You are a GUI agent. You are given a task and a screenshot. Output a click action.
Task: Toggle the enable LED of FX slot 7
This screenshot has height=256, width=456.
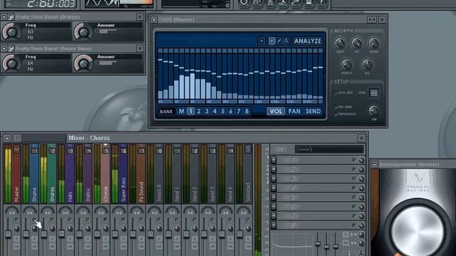click(x=354, y=215)
